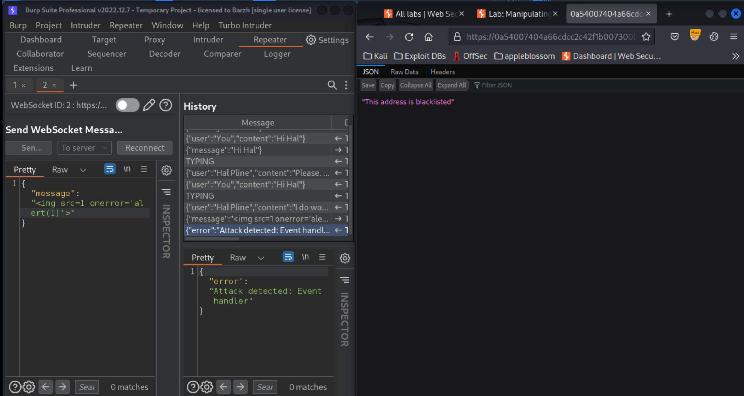Click search field in history viewer
The image size is (744, 396).
[x=265, y=387]
